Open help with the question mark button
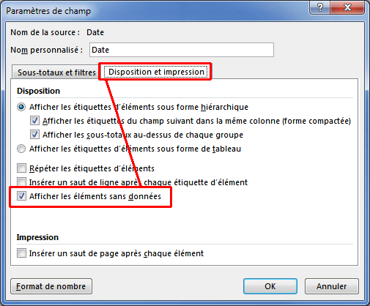The image size is (370, 306). (320, 7)
